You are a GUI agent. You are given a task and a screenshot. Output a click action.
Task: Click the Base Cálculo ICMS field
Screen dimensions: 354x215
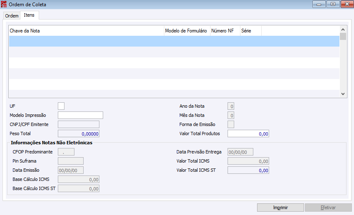(x=79, y=180)
